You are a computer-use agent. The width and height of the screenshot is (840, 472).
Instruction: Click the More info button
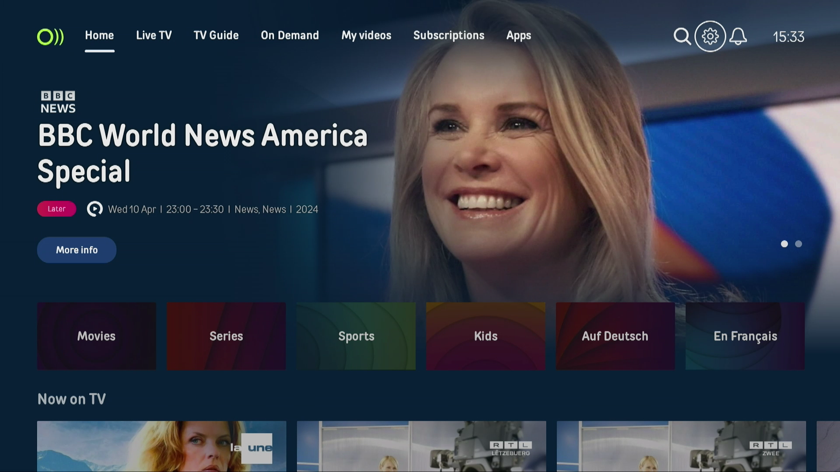77,250
